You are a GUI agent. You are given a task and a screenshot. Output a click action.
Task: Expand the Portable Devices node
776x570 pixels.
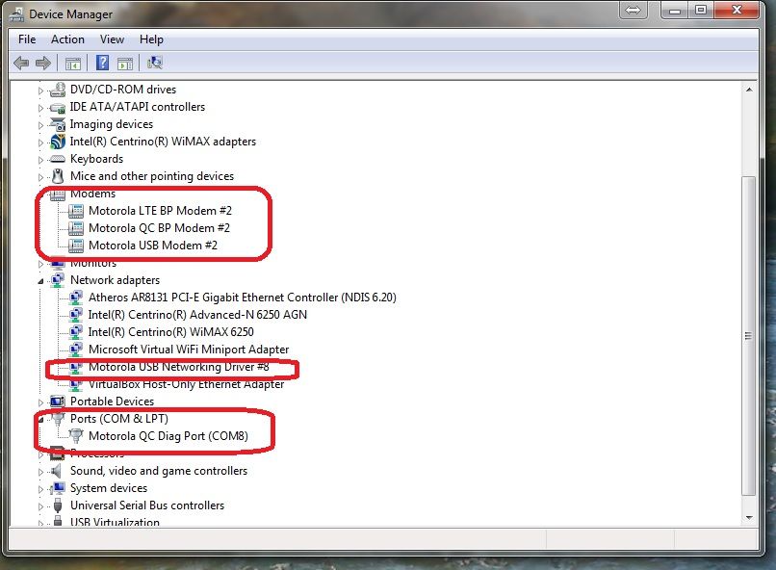click(x=40, y=402)
